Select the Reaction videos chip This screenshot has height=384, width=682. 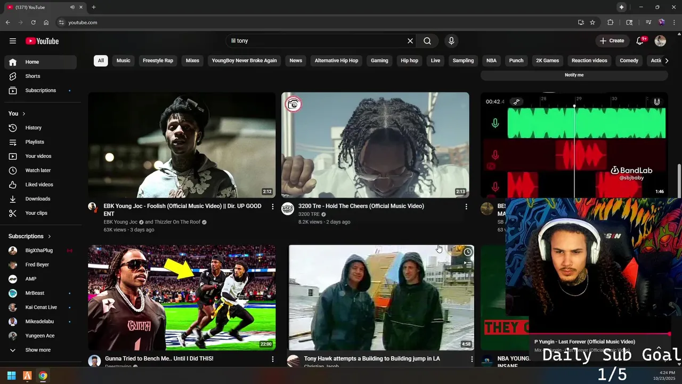[589, 61]
